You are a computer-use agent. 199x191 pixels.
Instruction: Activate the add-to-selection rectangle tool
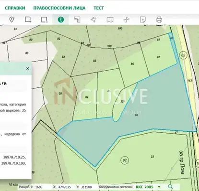click(x=28, y=20)
